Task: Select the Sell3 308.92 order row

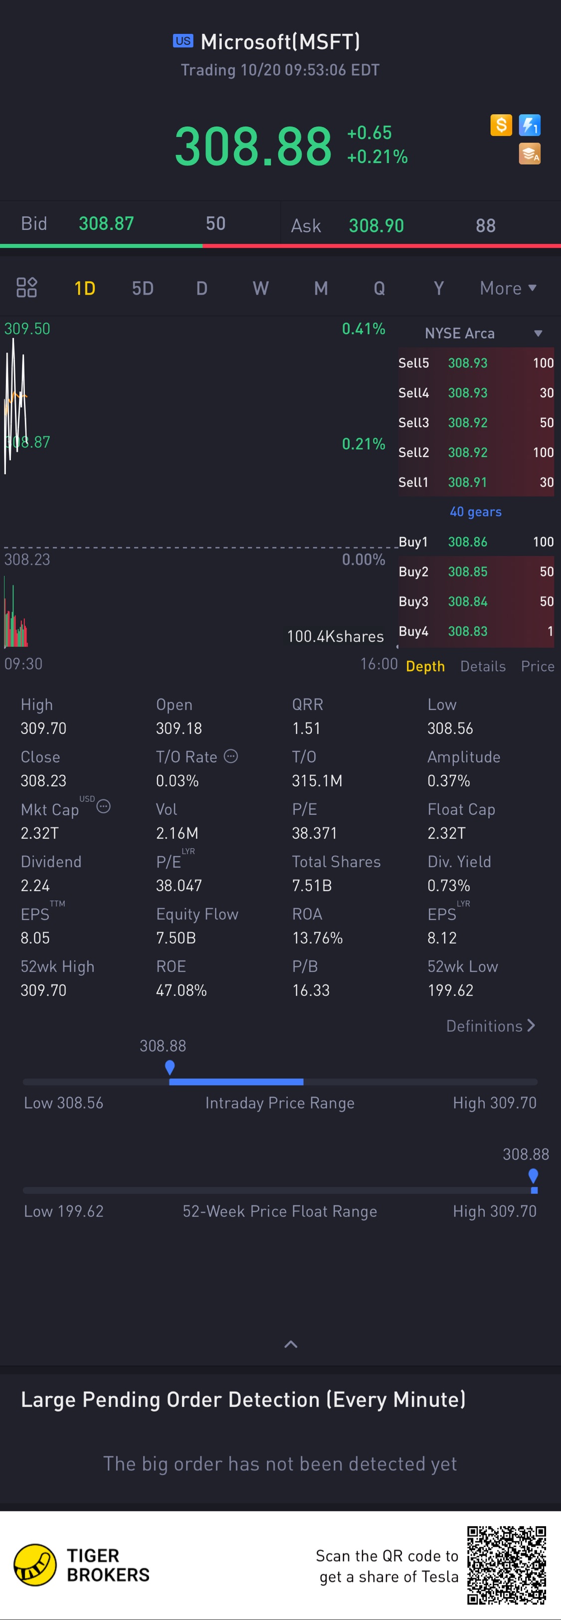Action: 476,423
